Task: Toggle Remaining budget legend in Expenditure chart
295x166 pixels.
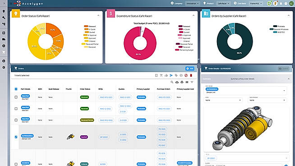Action: 184,50
